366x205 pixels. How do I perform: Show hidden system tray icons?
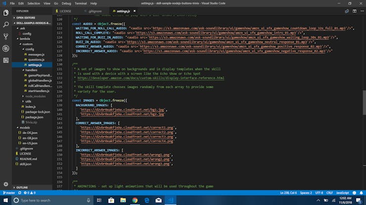(318, 201)
